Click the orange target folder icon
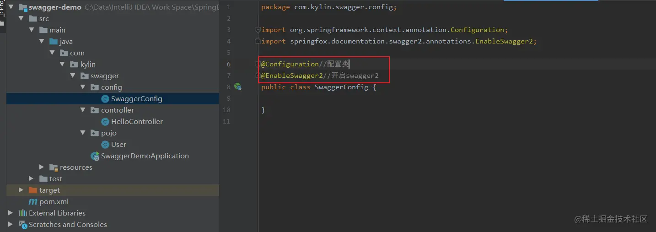656x232 pixels. (32, 190)
